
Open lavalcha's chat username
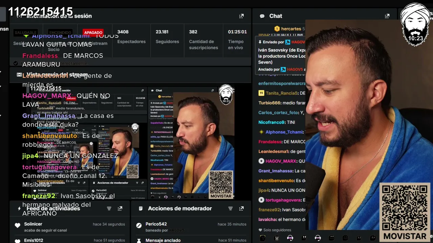click(267, 219)
